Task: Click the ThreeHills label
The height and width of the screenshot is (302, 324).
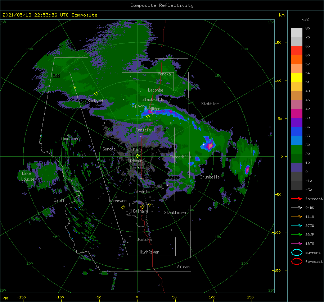Action: (180, 157)
